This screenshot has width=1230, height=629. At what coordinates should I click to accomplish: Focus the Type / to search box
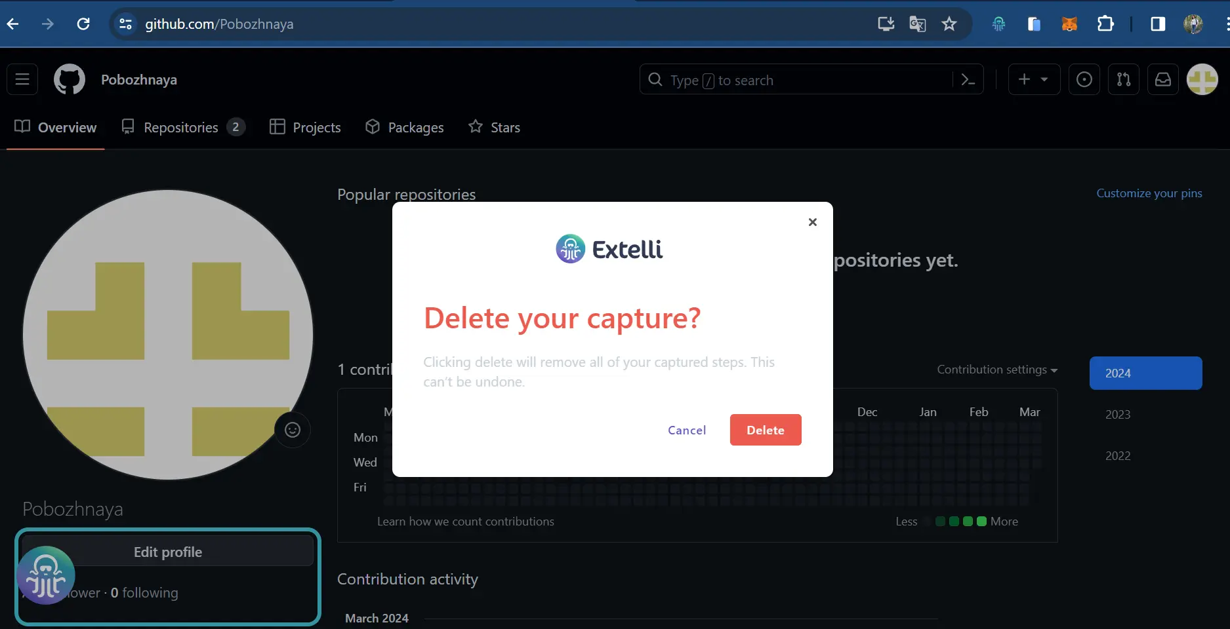[797, 79]
